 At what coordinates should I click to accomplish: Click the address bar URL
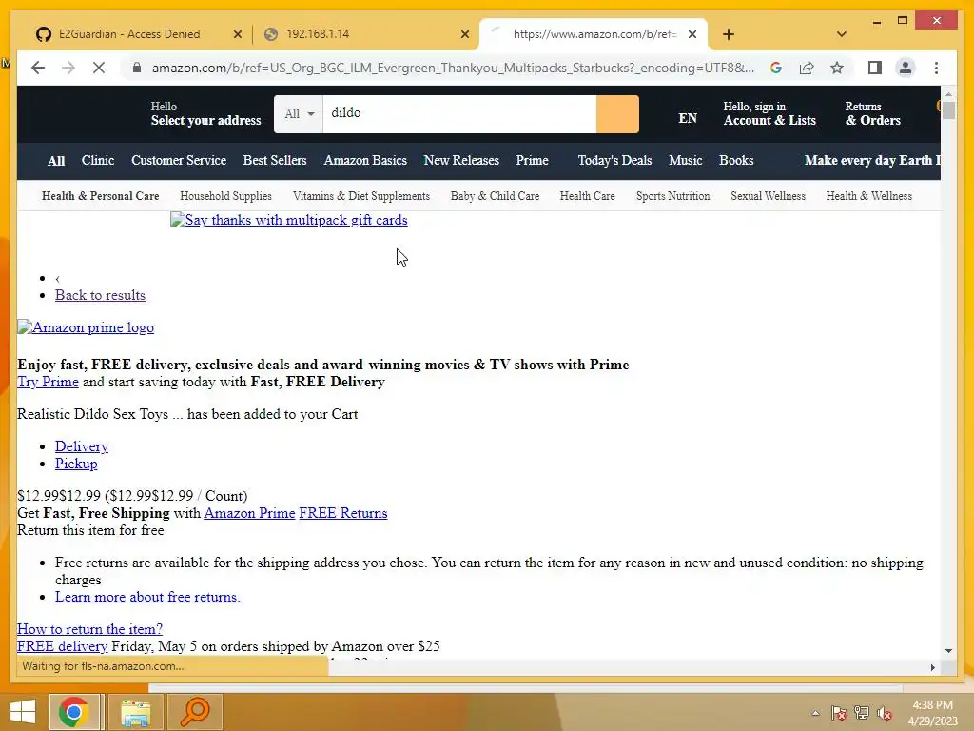tap(453, 68)
